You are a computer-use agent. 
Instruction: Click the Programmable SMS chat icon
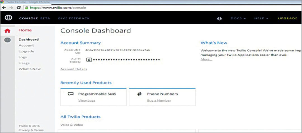pyautogui.click(x=71, y=94)
